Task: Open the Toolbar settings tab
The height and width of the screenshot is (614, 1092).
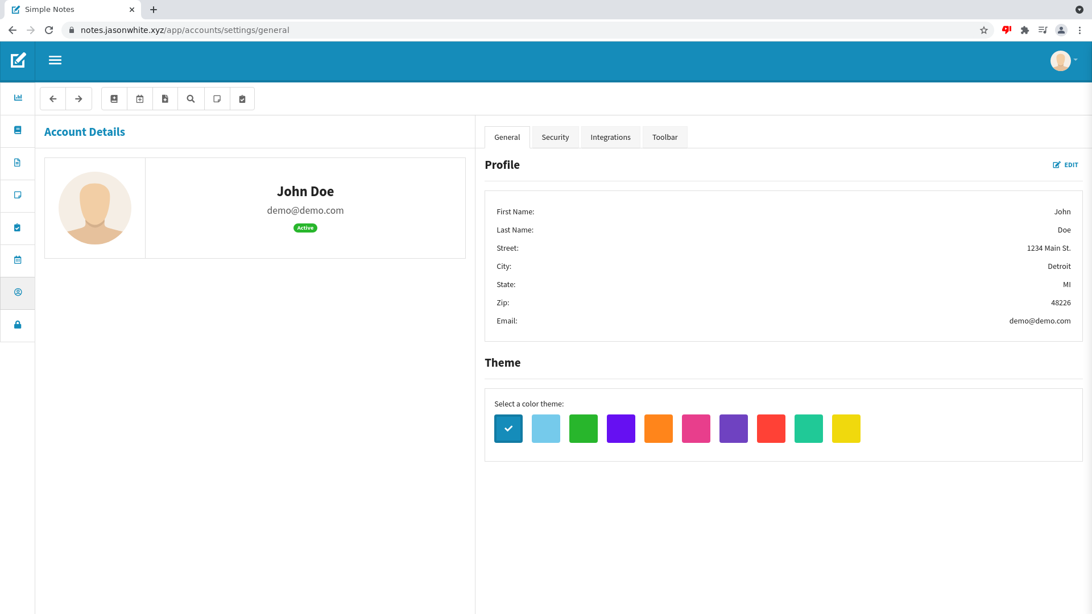Action: coord(664,138)
